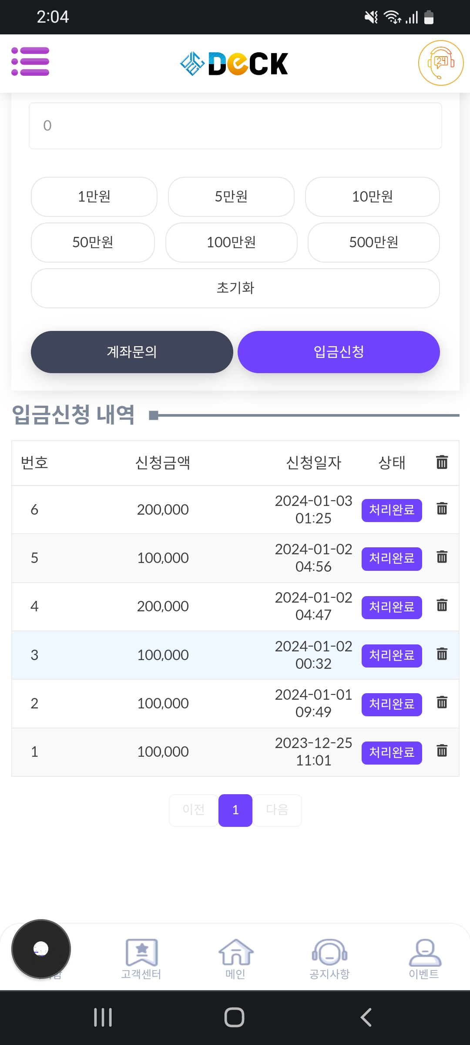Viewport: 470px width, 1045px height.
Task: Tap Android back navigation button
Action: click(x=366, y=1018)
